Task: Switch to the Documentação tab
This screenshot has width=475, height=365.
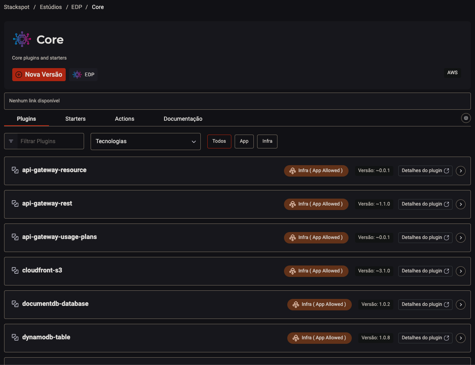Action: pos(183,119)
